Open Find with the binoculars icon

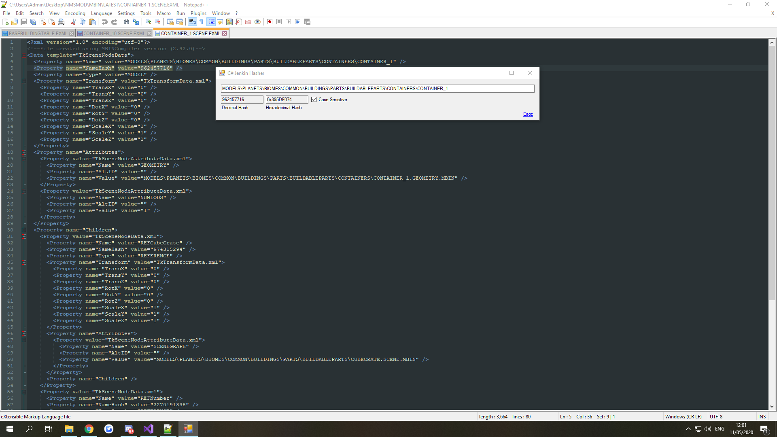click(x=127, y=22)
